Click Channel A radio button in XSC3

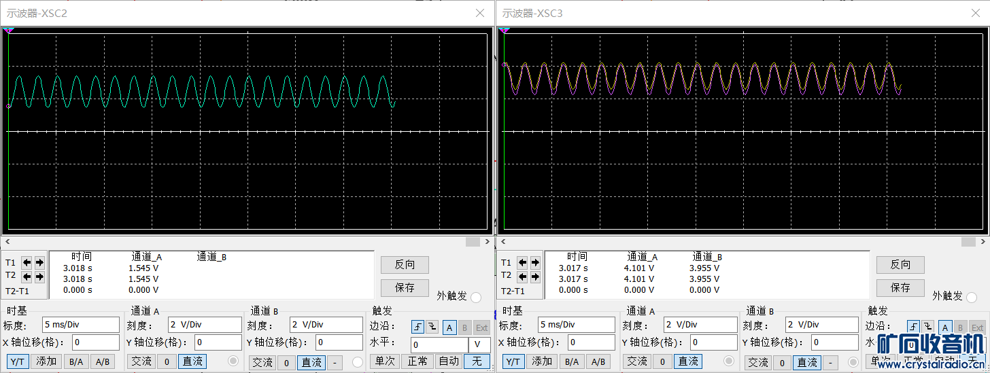click(x=730, y=361)
